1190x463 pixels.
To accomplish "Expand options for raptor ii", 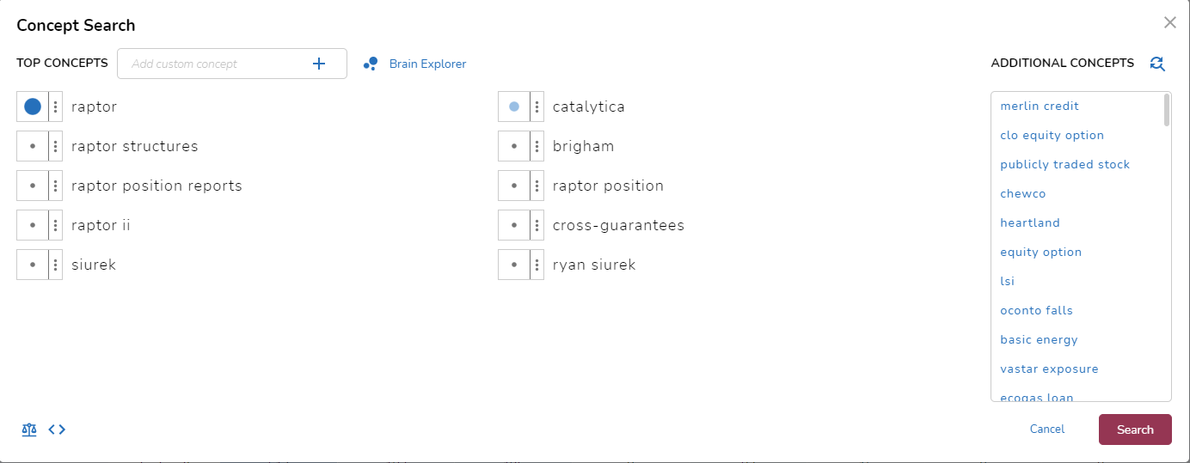I will 56,225.
